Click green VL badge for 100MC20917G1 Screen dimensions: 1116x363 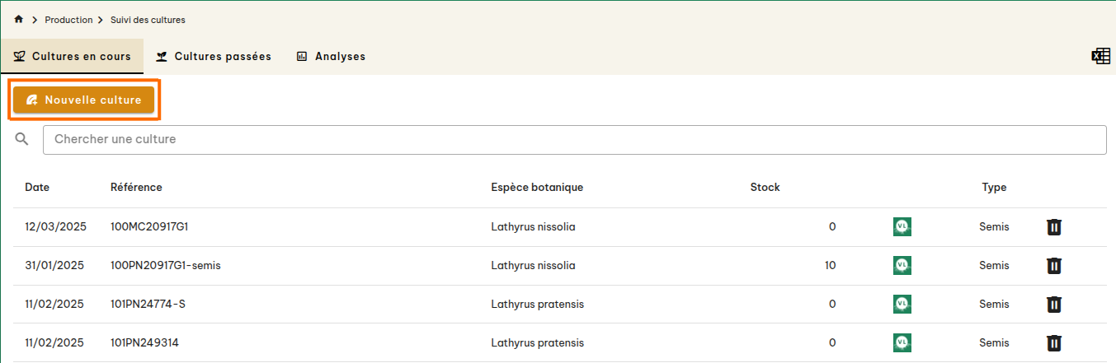[902, 227]
